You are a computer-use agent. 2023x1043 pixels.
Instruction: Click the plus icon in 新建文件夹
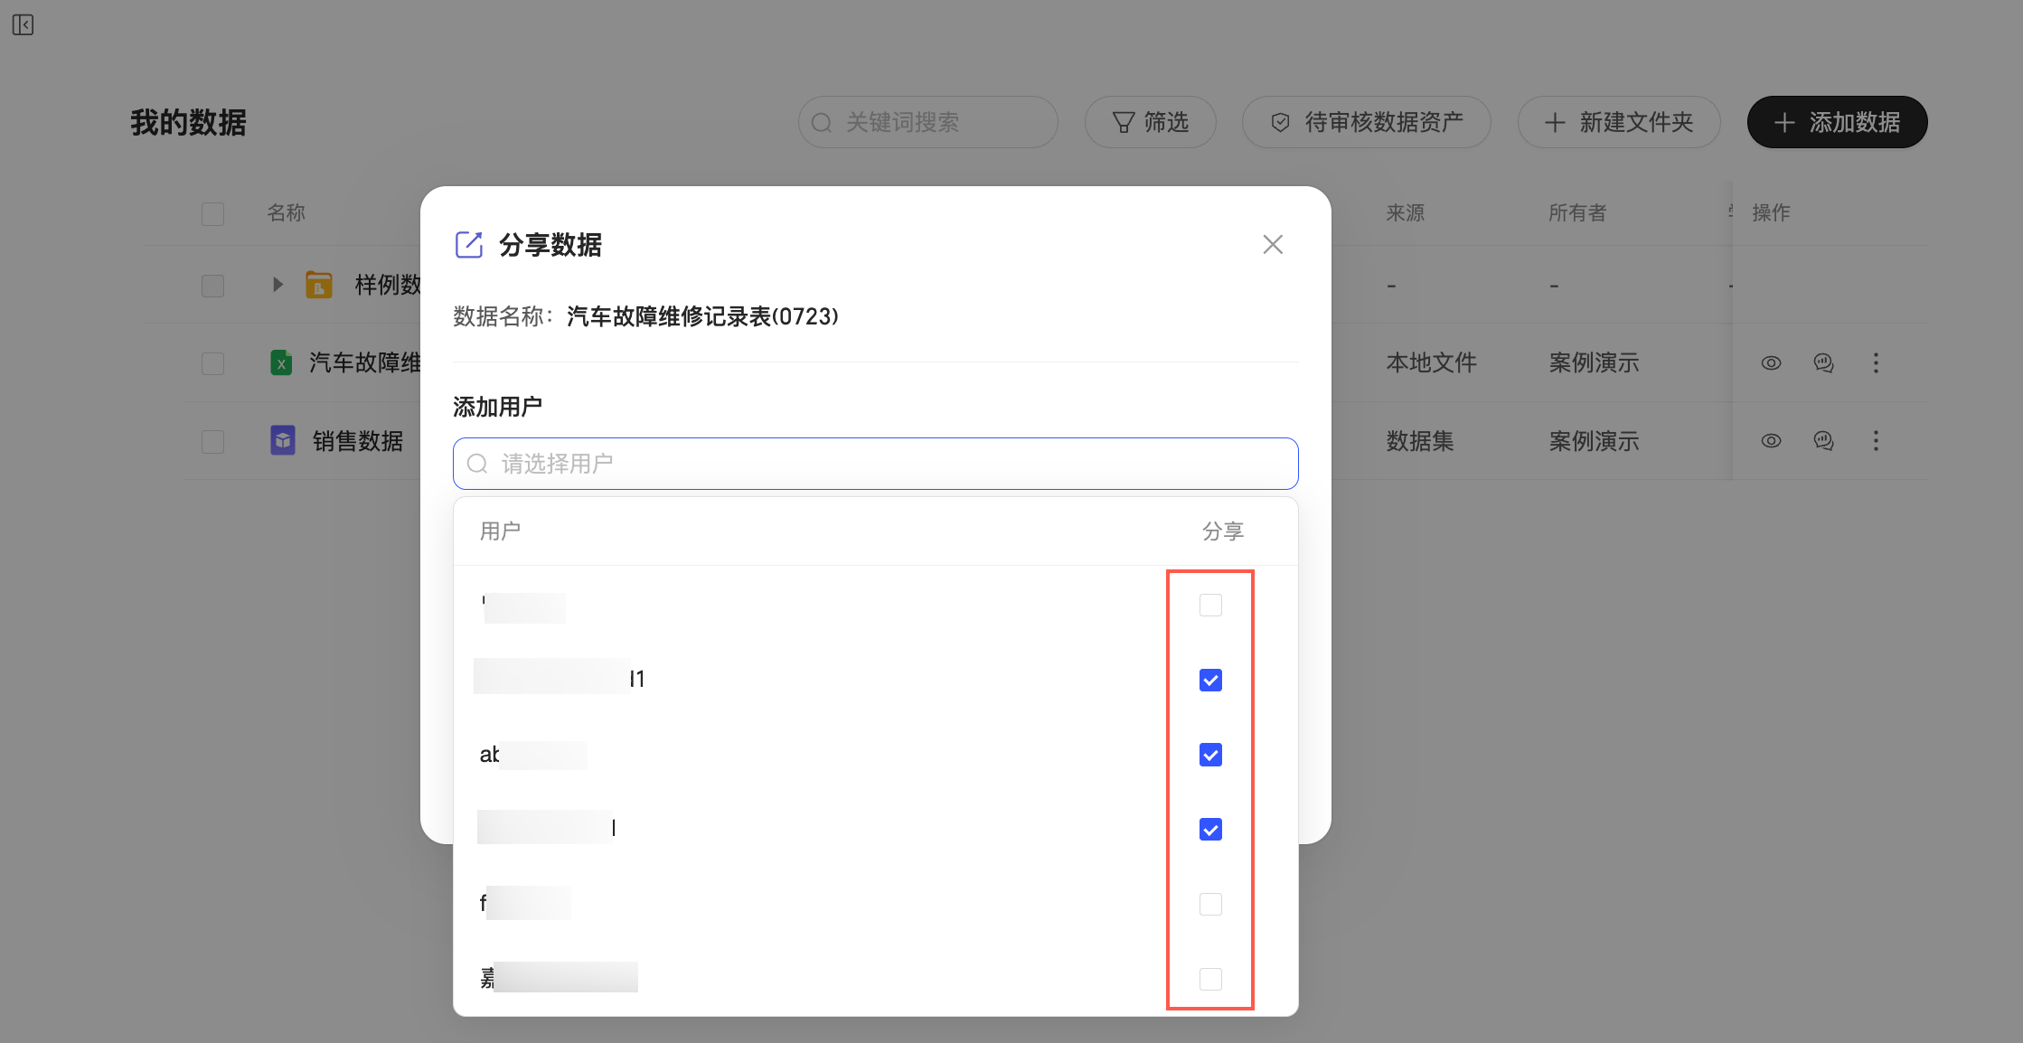coord(1555,122)
